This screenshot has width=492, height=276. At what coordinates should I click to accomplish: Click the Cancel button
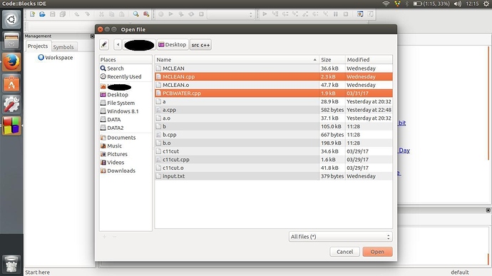click(x=344, y=252)
